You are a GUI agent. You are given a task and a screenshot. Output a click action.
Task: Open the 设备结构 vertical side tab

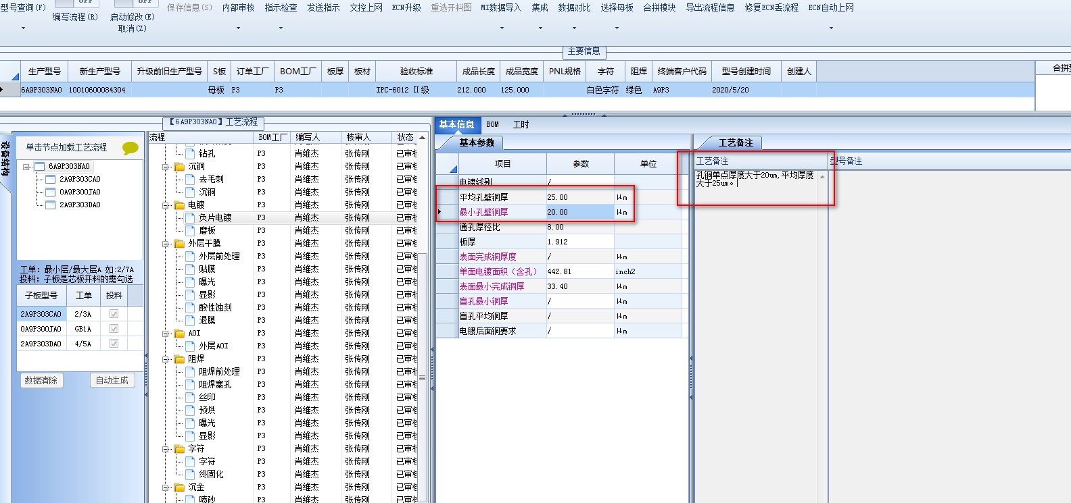click(5, 159)
